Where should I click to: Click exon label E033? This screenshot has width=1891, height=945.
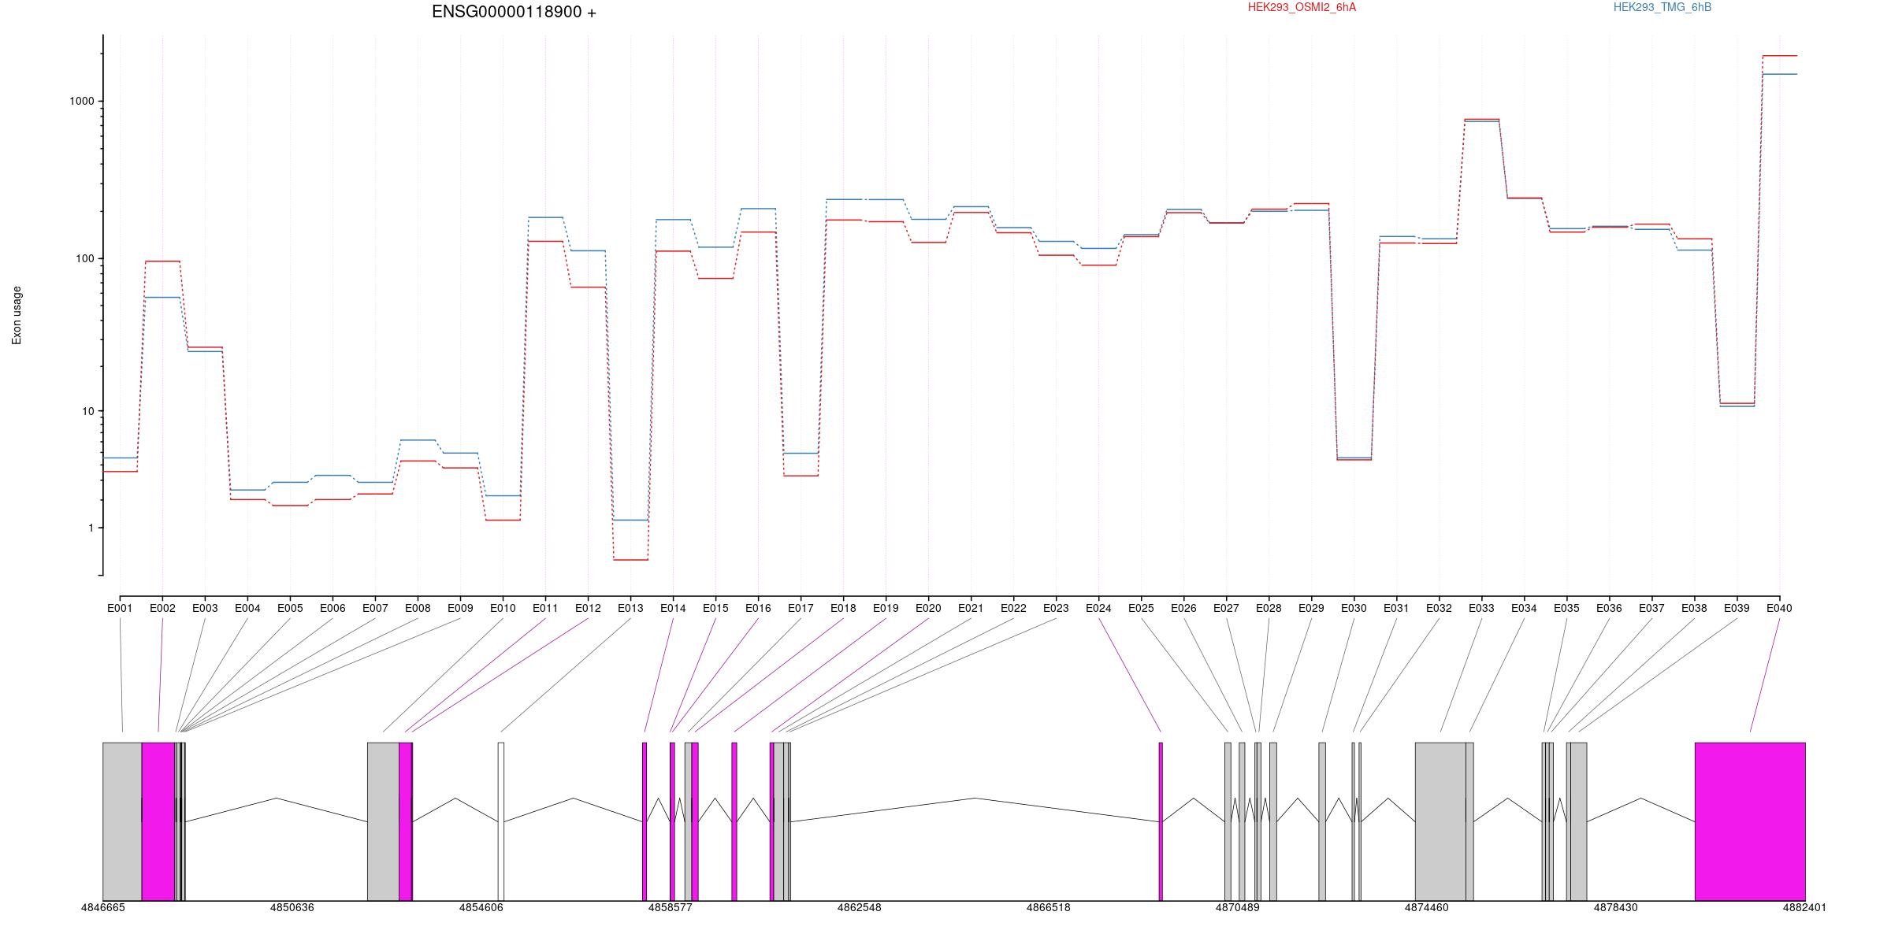tap(1481, 608)
